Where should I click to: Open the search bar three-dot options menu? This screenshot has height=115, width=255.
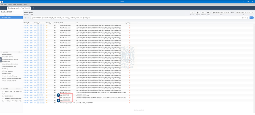click(x=247, y=18)
